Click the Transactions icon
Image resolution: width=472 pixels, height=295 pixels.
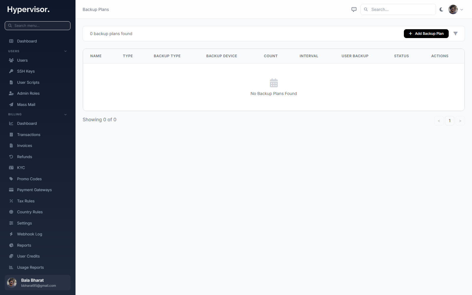click(x=11, y=135)
